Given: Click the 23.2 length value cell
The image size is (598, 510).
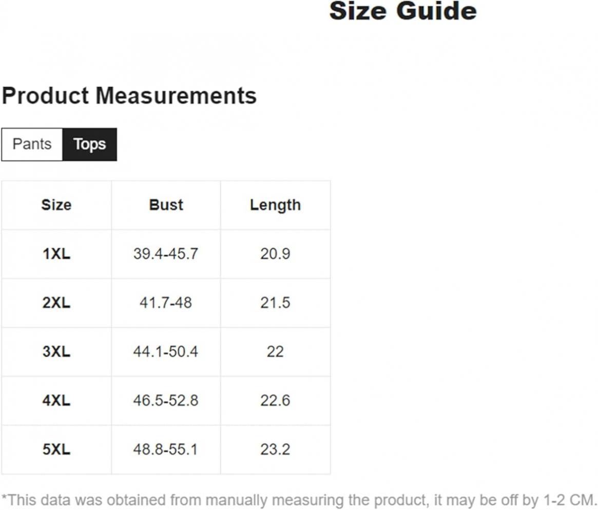Looking at the screenshot, I should coord(275,449).
